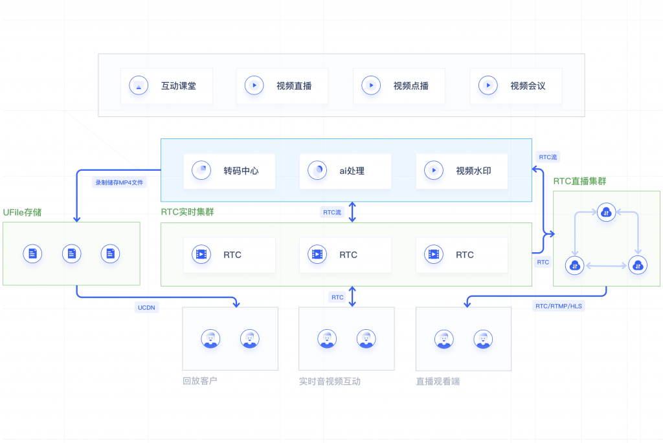
Task: Click the ai处理 processing icon
Action: coord(317,170)
